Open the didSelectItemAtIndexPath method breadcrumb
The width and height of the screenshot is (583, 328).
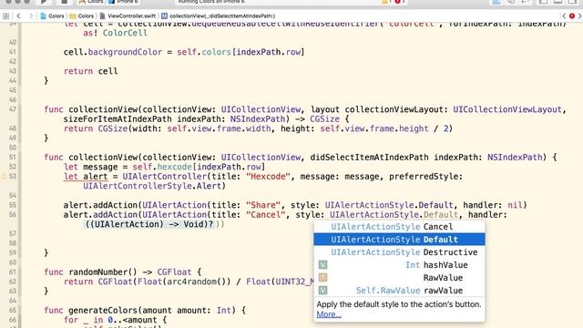(219, 16)
